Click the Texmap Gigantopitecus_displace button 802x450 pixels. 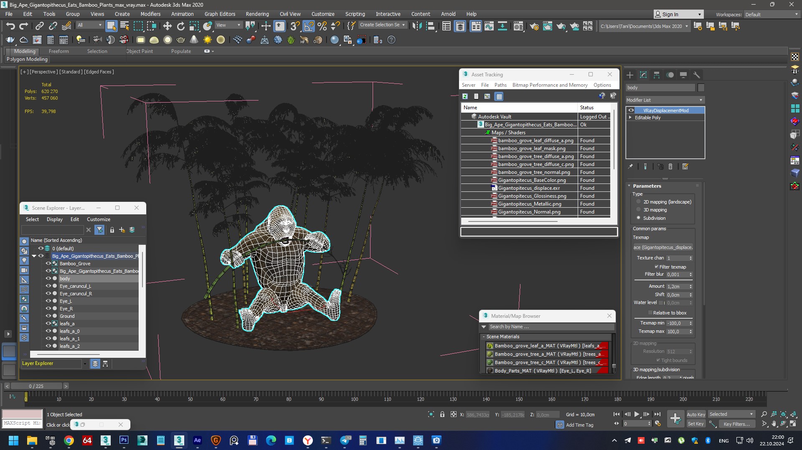pos(663,247)
